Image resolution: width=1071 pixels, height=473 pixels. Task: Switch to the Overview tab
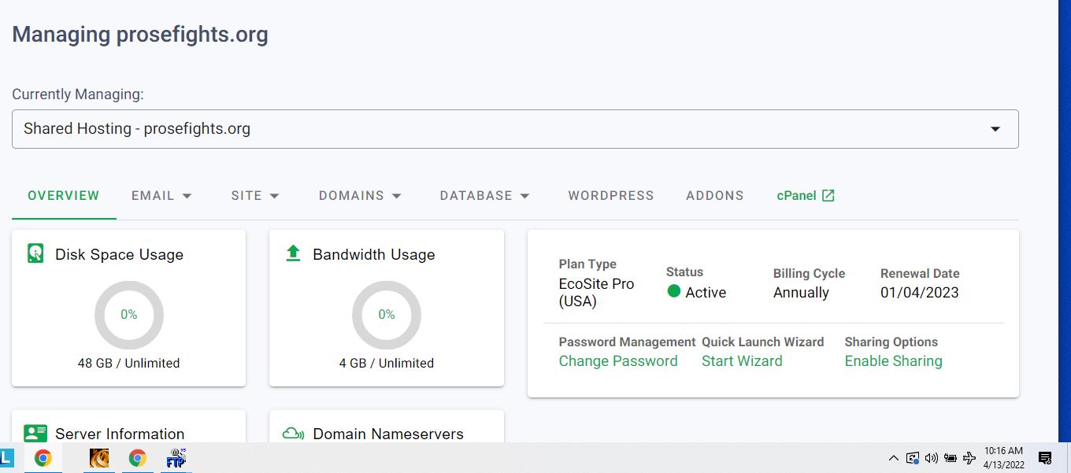(64, 195)
